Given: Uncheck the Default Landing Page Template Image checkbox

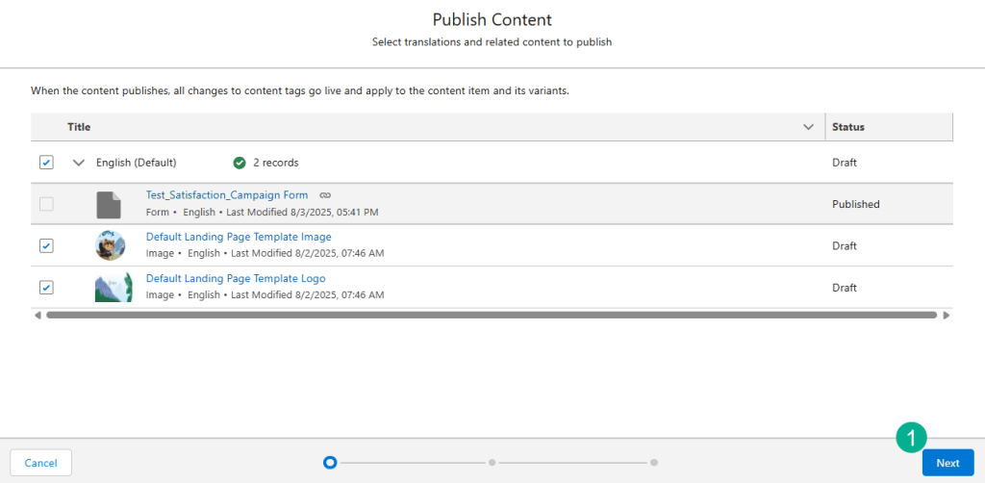Looking at the screenshot, I should click(x=46, y=245).
